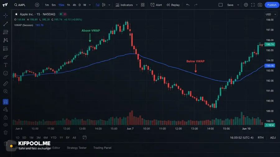The height and width of the screenshot is (157, 280).
Task: Open the go to date calendar icon
Action: coord(84,137)
